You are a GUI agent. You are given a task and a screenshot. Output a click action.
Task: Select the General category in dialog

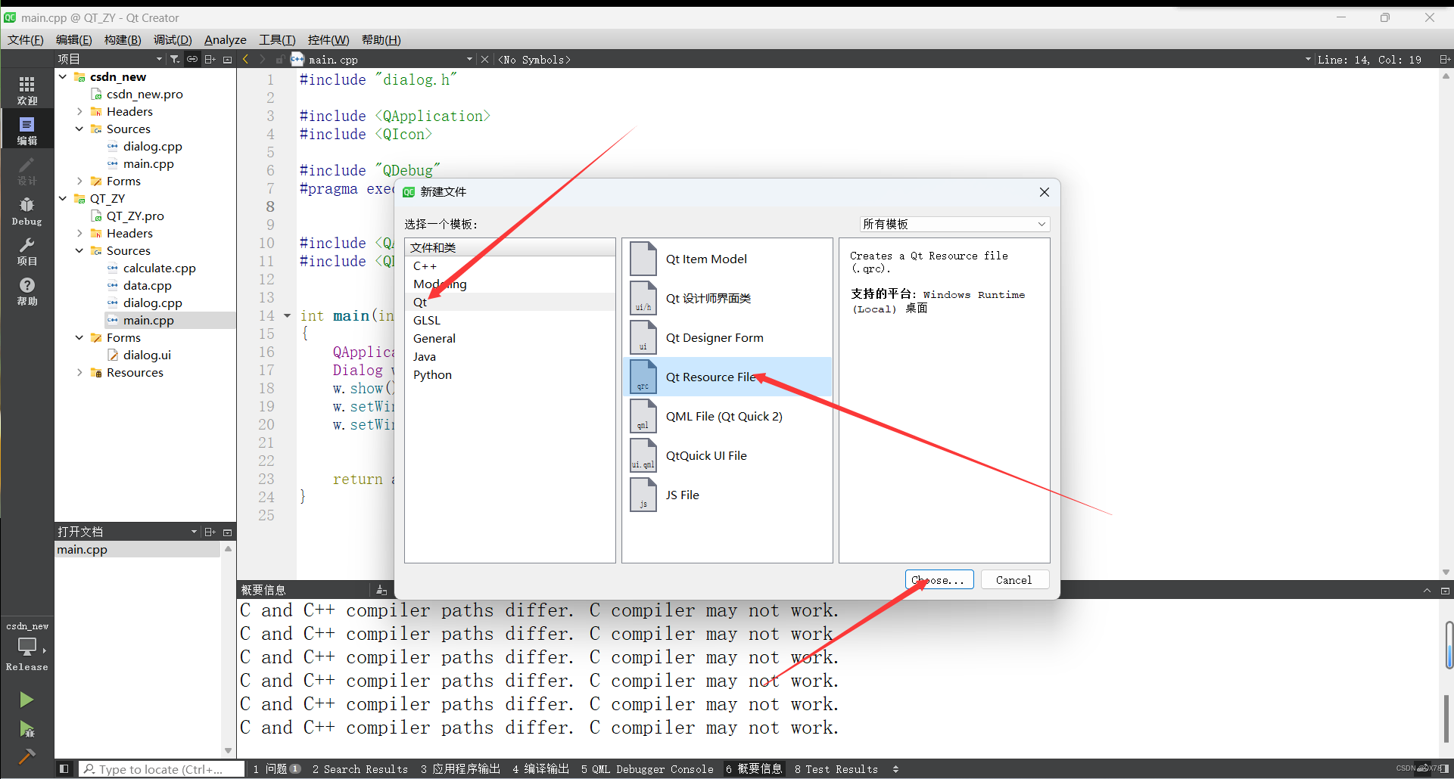(510, 338)
